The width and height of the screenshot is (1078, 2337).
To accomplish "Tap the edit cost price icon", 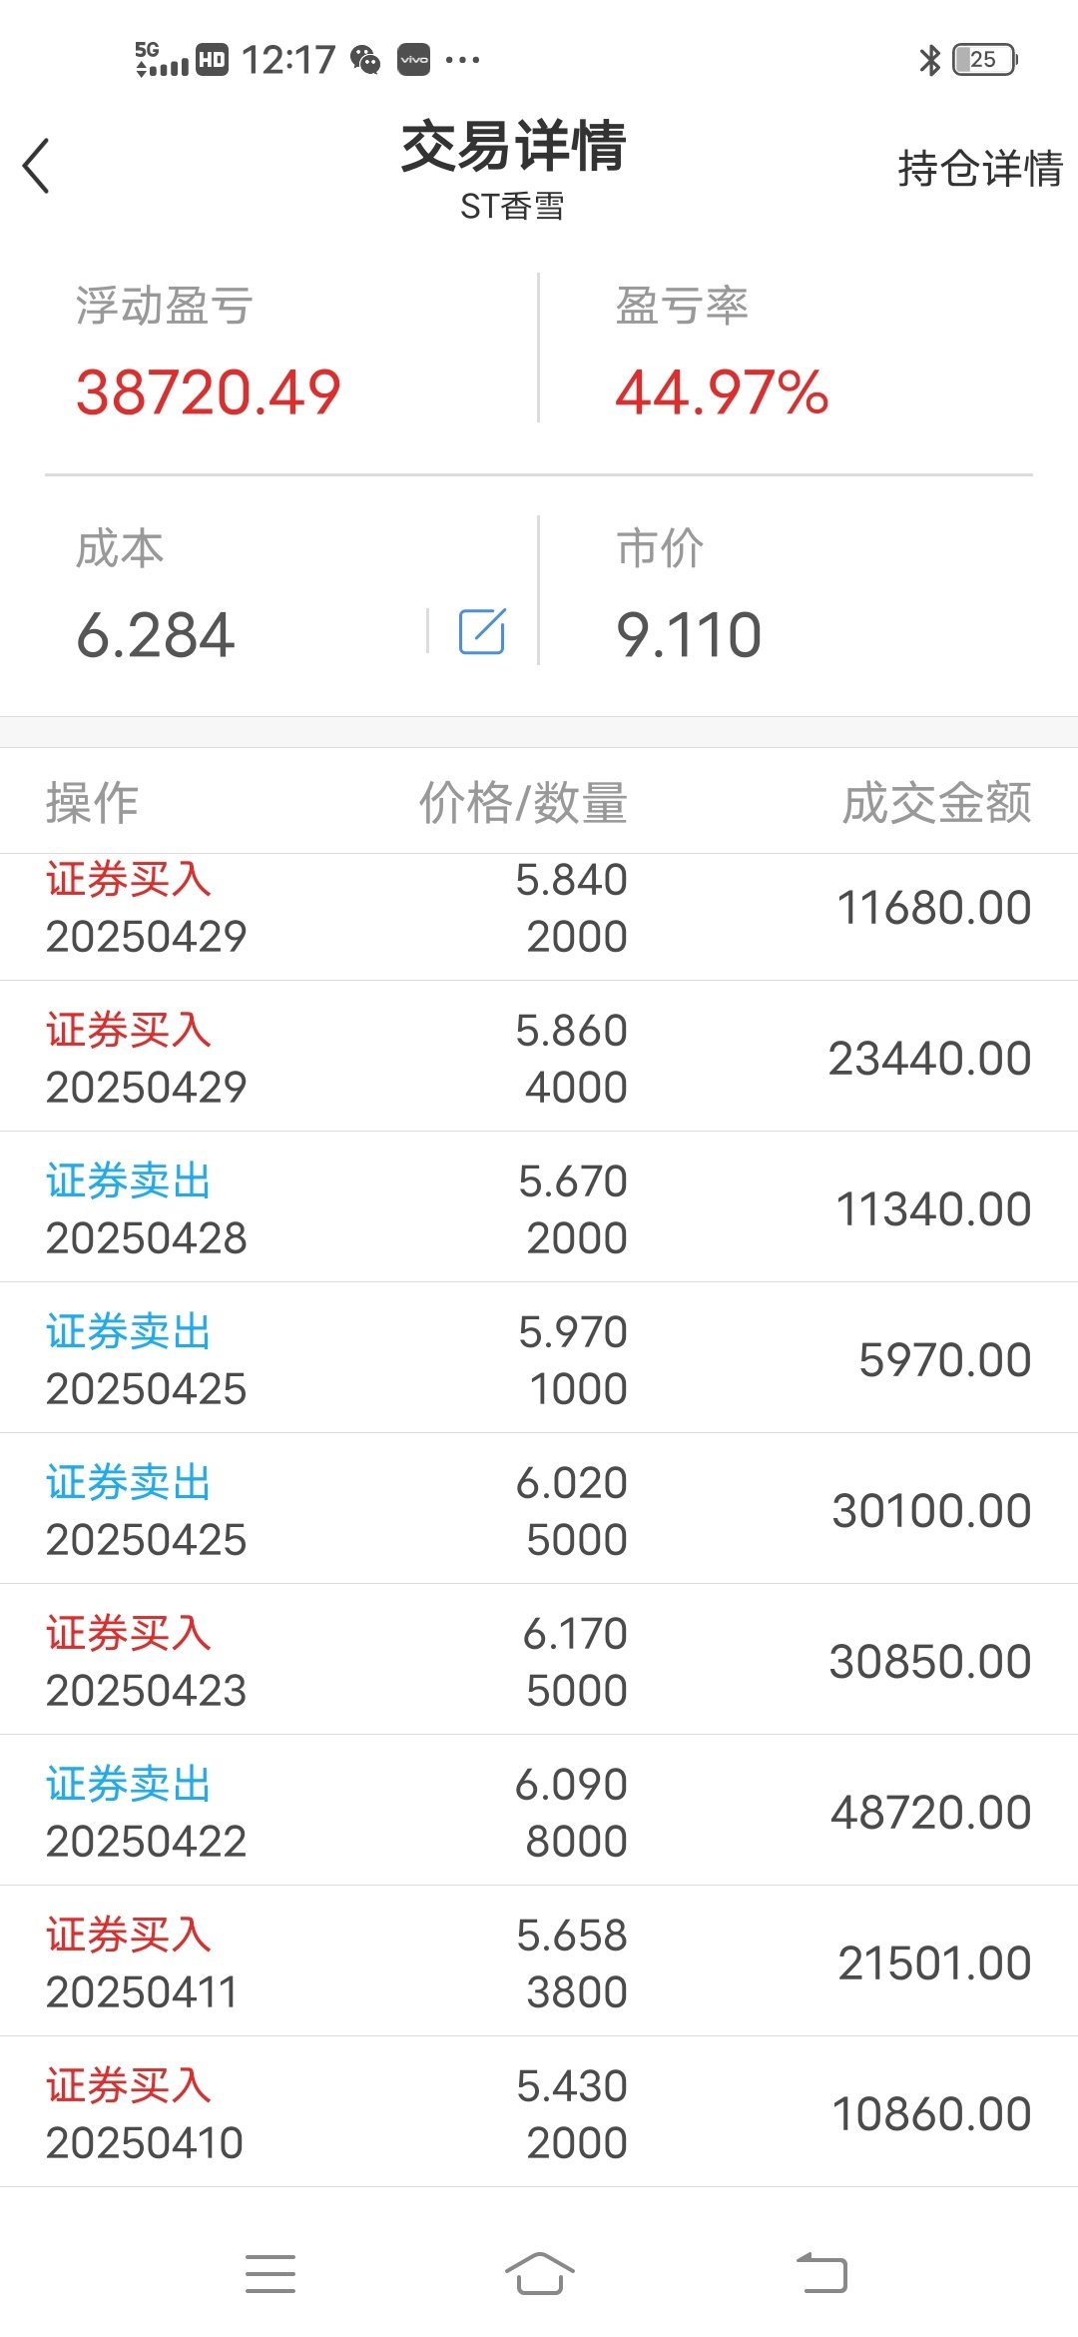I will [x=482, y=631].
